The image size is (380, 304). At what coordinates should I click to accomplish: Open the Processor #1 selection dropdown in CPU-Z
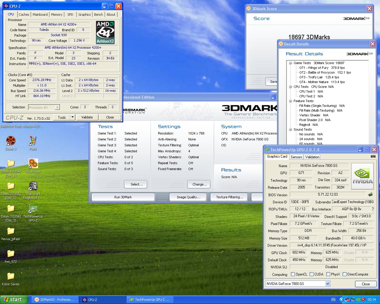point(57,107)
